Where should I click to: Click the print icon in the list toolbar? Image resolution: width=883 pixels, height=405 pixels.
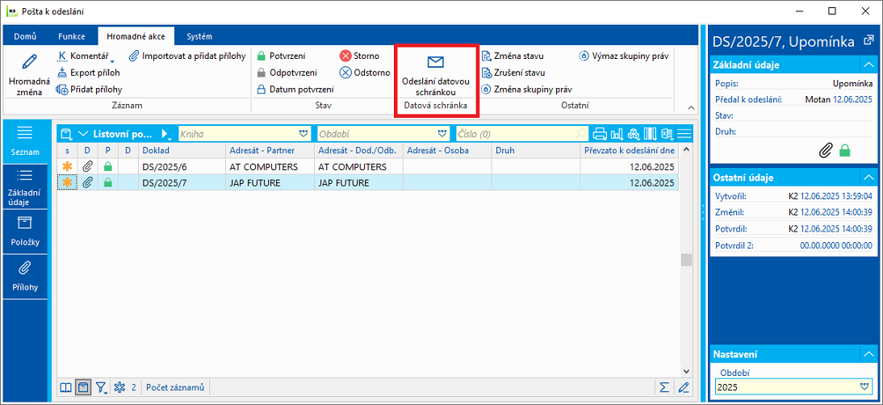coord(601,134)
